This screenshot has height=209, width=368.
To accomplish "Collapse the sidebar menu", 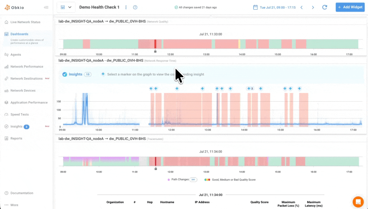I will pyautogui.click(x=46, y=8).
